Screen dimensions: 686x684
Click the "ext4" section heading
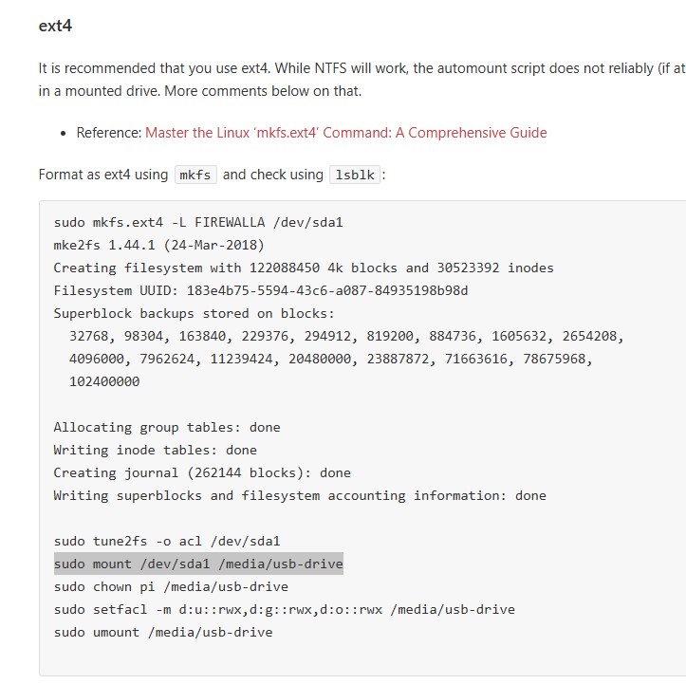click(55, 26)
